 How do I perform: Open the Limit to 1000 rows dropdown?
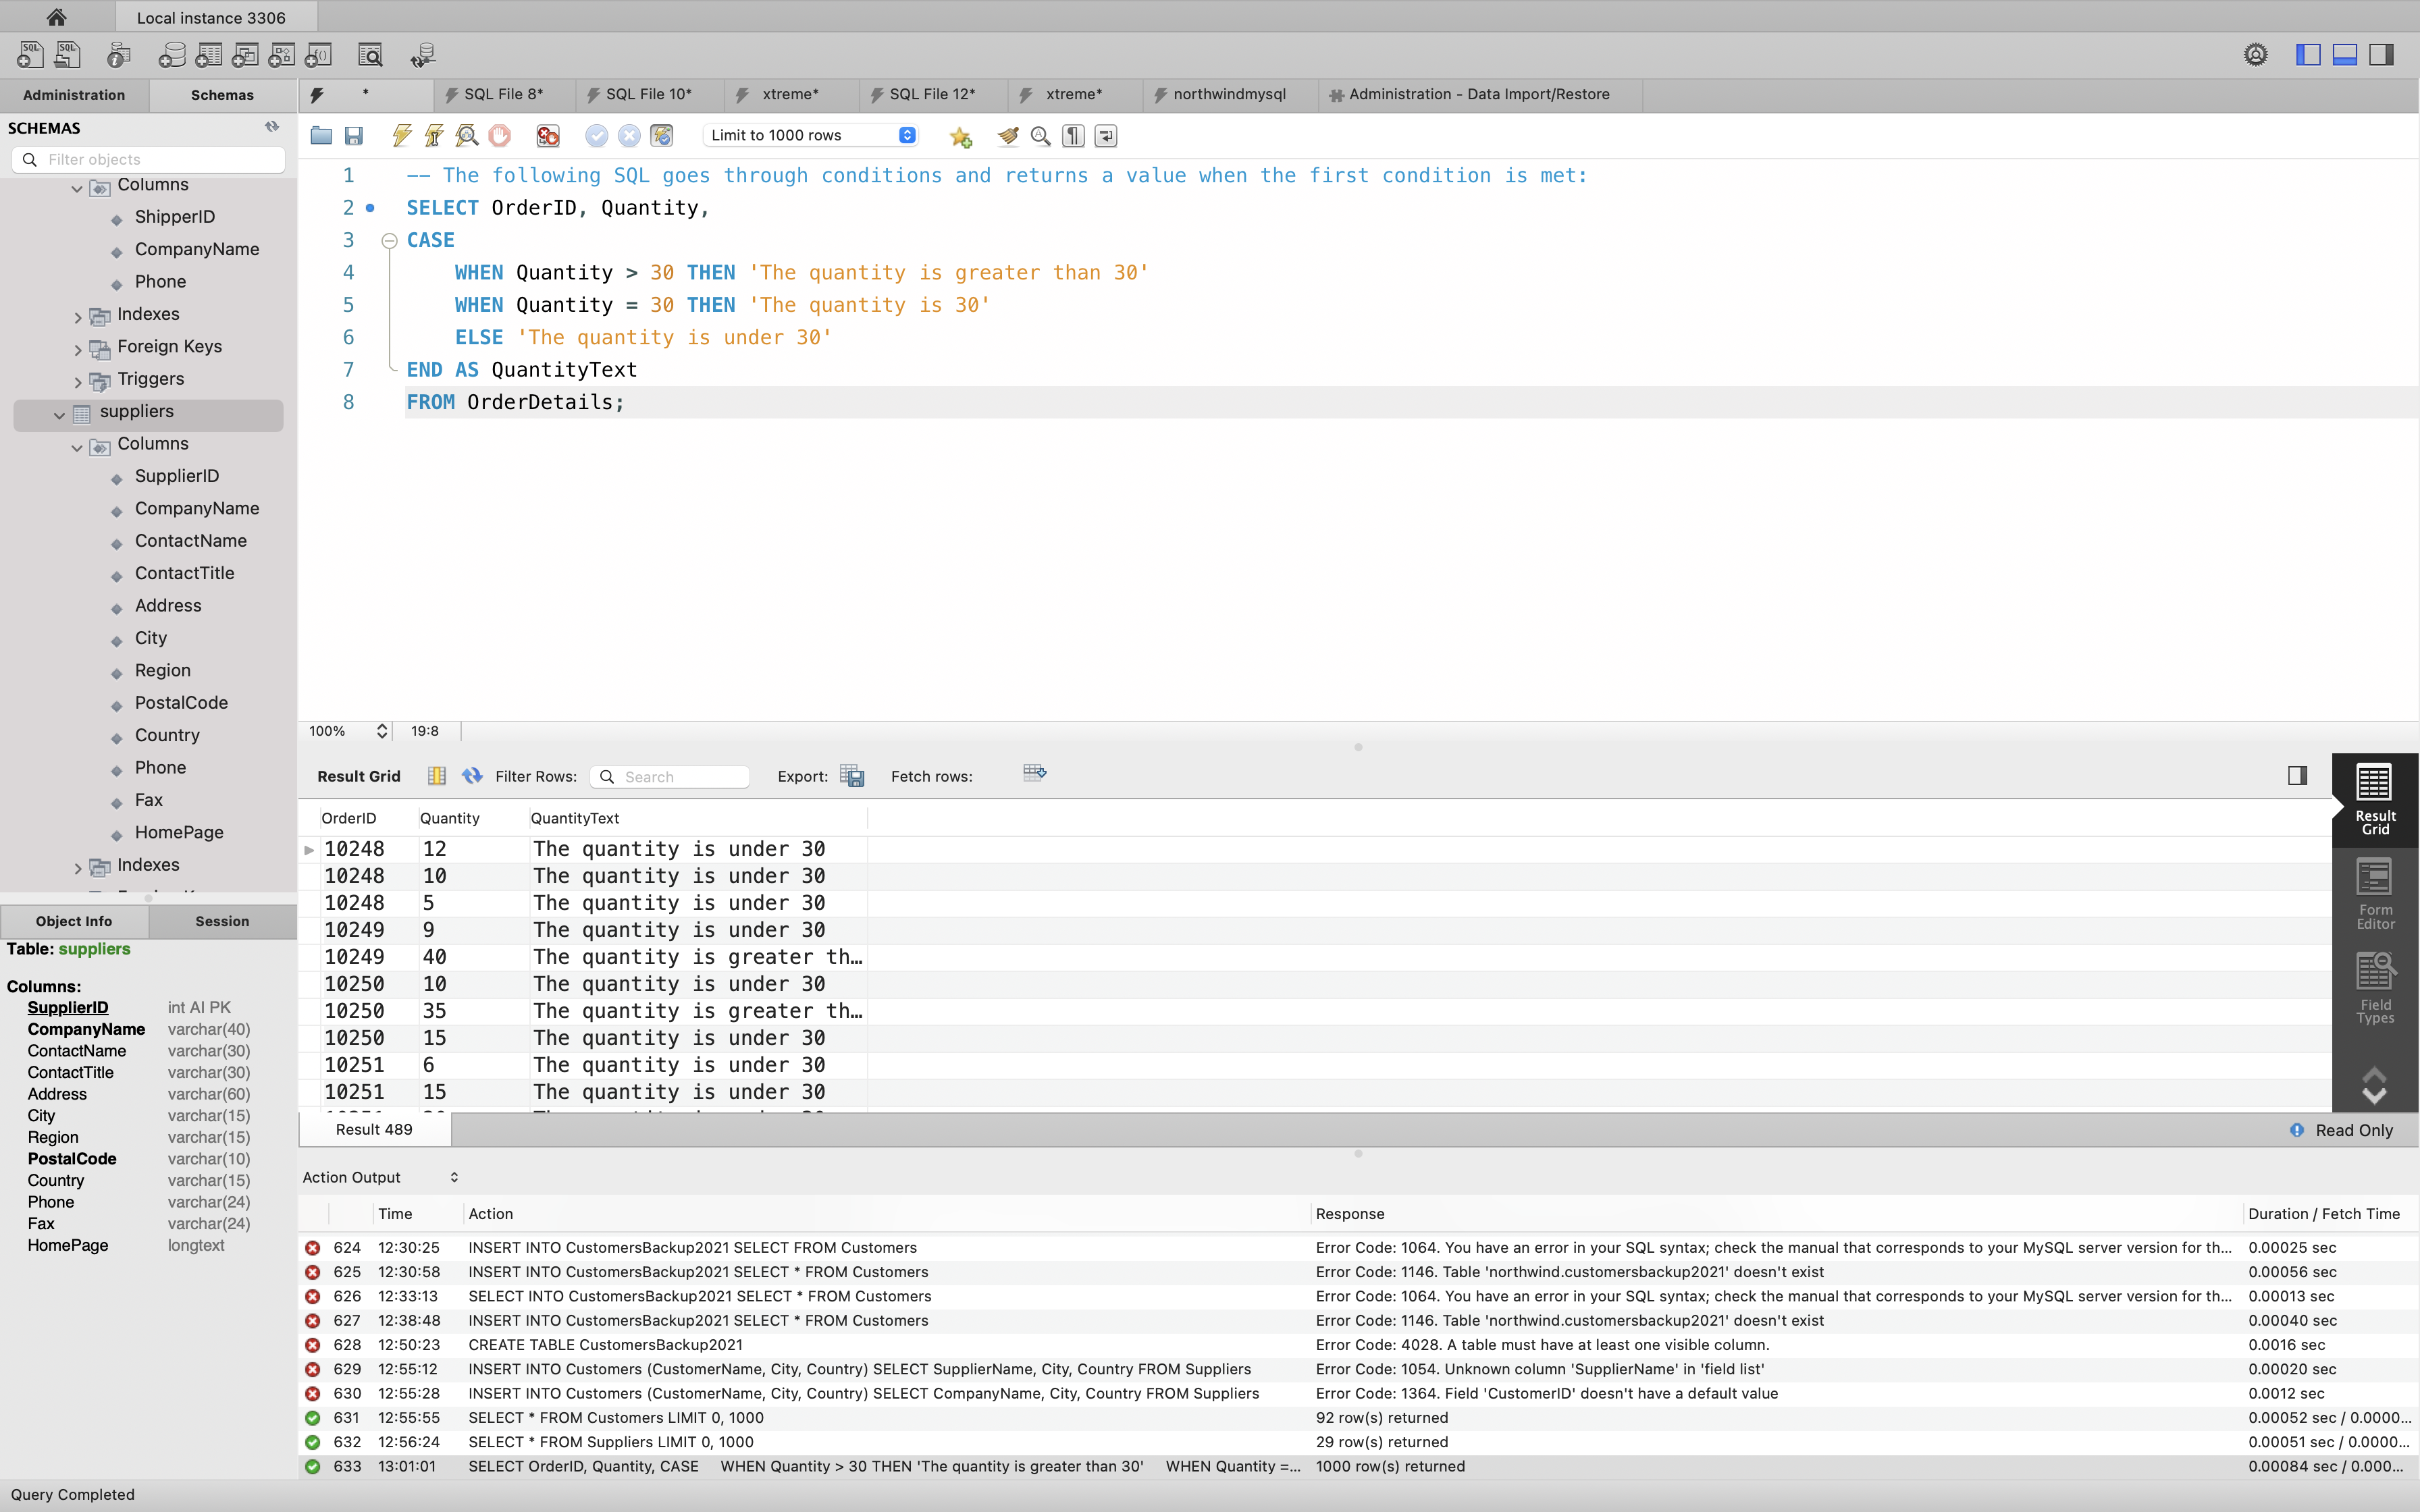tap(810, 136)
